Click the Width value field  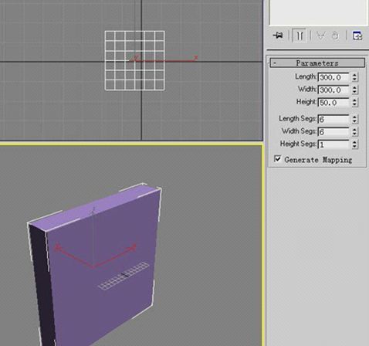tap(333, 90)
